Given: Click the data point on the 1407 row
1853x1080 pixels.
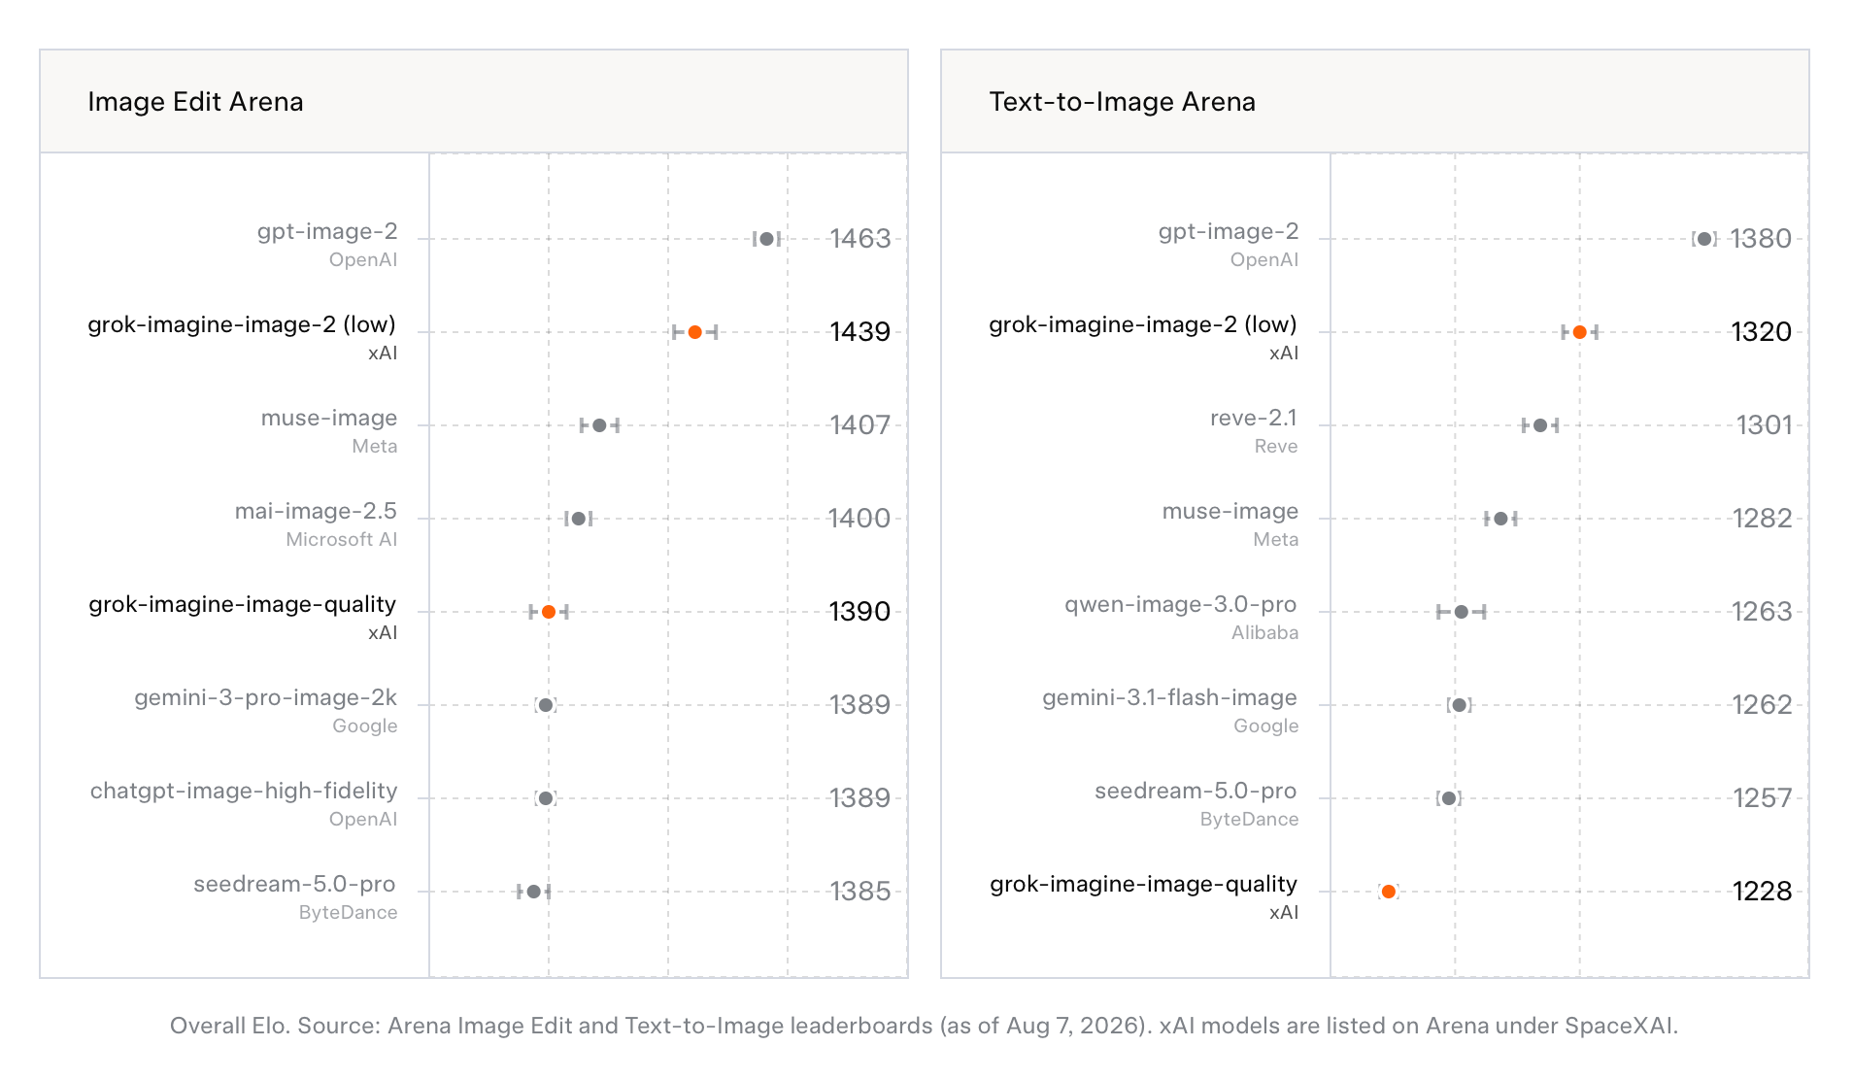Looking at the screenshot, I should tap(599, 425).
